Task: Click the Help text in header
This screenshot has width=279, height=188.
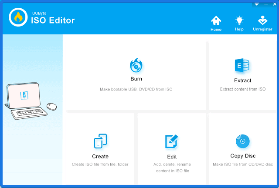Action: (239, 29)
